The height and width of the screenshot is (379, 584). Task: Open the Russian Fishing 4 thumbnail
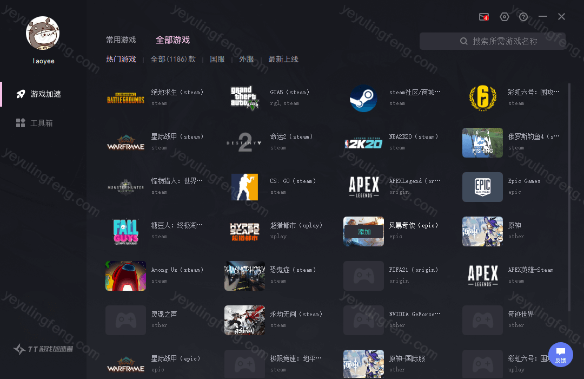(483, 142)
